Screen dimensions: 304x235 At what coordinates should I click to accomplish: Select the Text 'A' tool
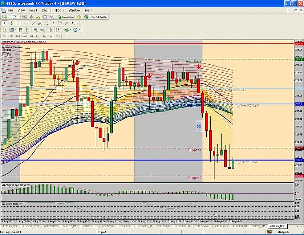[54, 23]
